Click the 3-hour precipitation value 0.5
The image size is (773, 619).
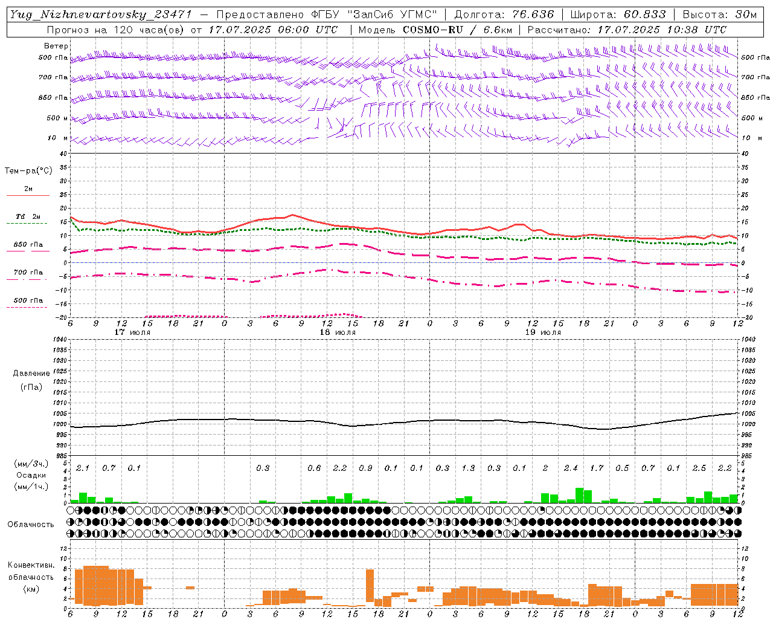(x=622, y=468)
